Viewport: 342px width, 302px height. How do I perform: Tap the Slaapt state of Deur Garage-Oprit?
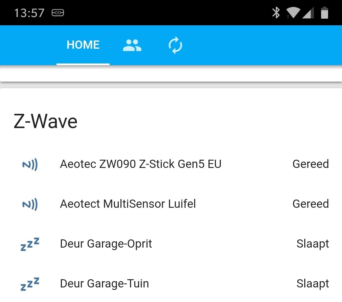pos(313,244)
